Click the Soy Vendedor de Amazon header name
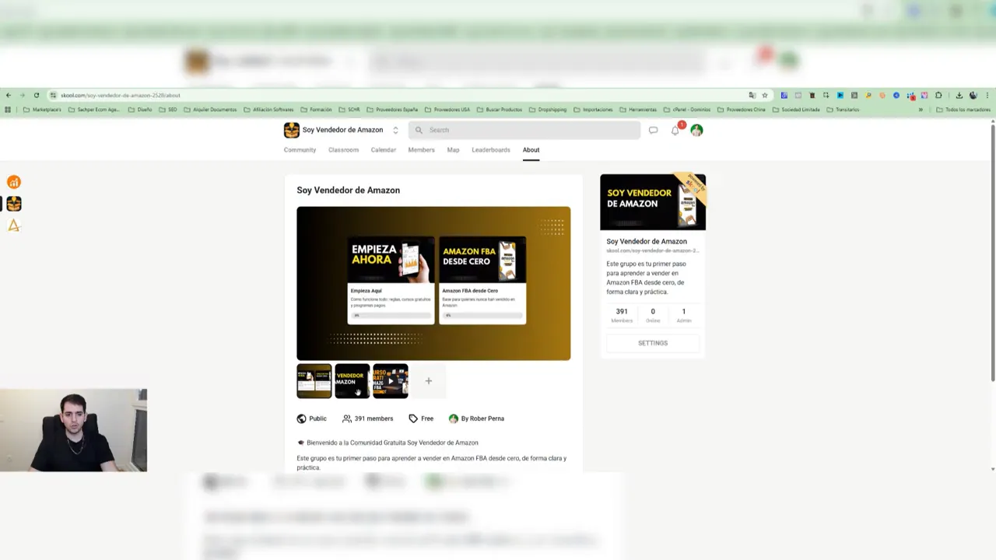Image resolution: width=996 pixels, height=560 pixels. (342, 130)
